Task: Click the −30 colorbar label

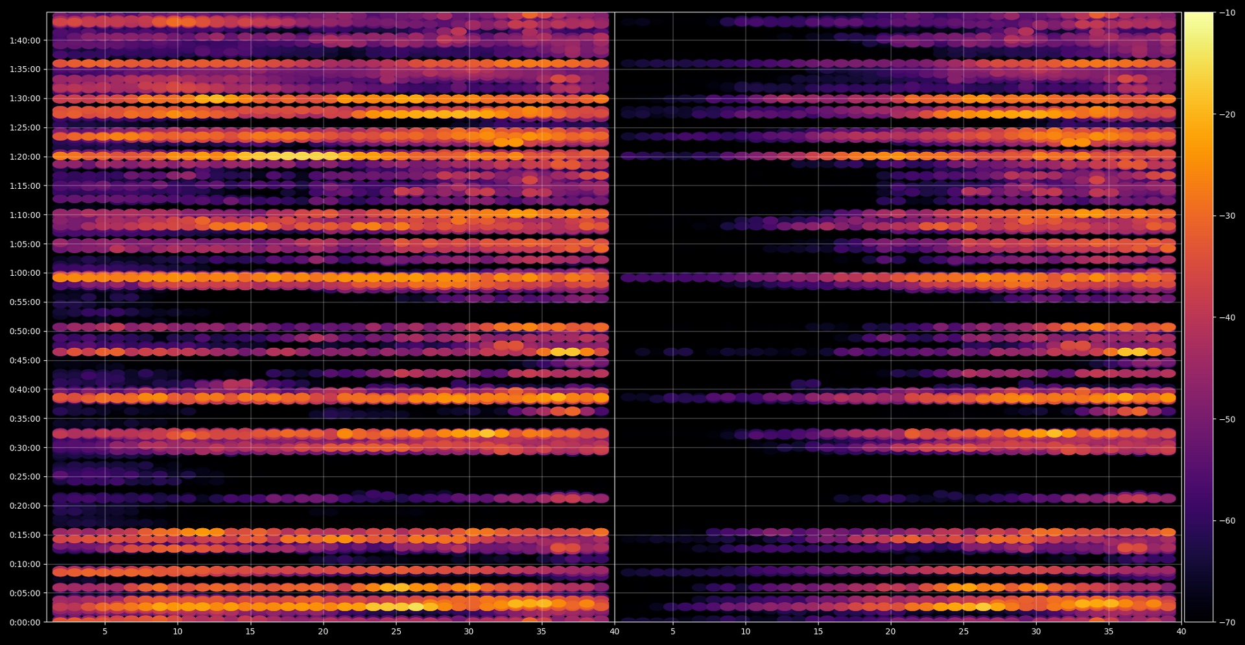Action: (1227, 215)
